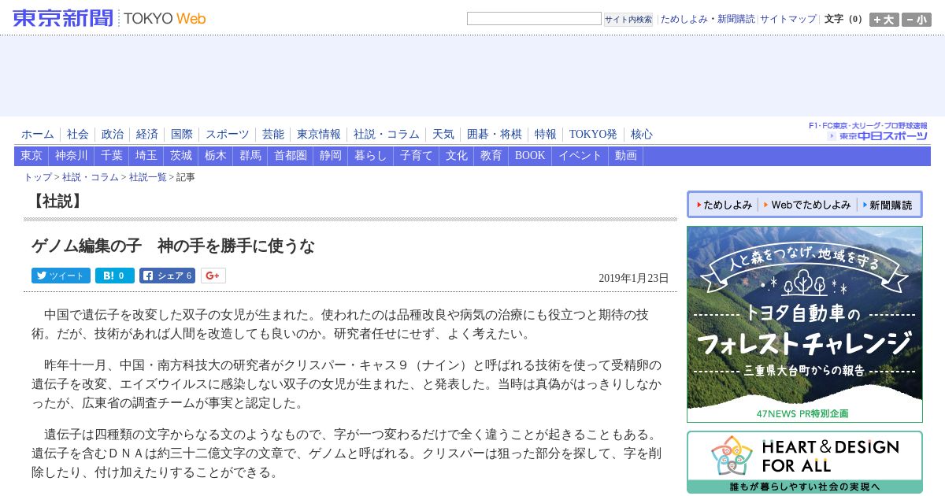Decrease text size with −小 button
The image size is (945, 496).
(916, 20)
